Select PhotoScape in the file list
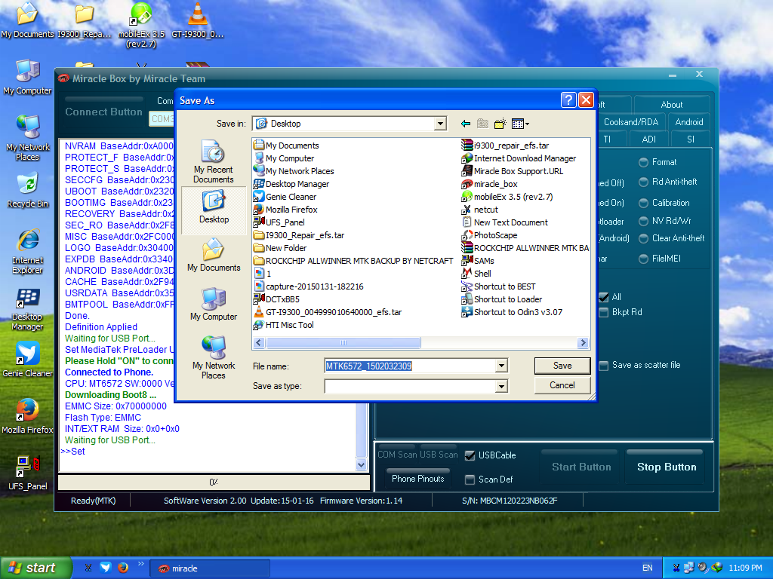The height and width of the screenshot is (579, 773). 489,235
